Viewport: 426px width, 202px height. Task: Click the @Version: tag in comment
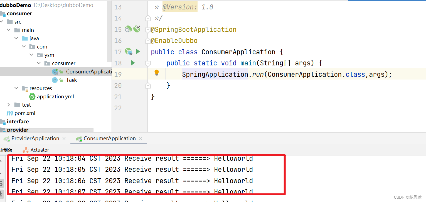[x=180, y=7]
